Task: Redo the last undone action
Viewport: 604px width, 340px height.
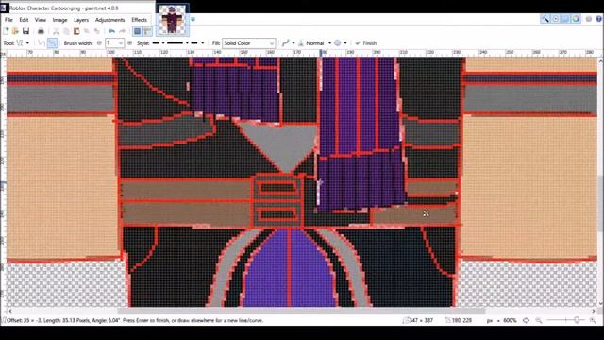Action: 122,31
